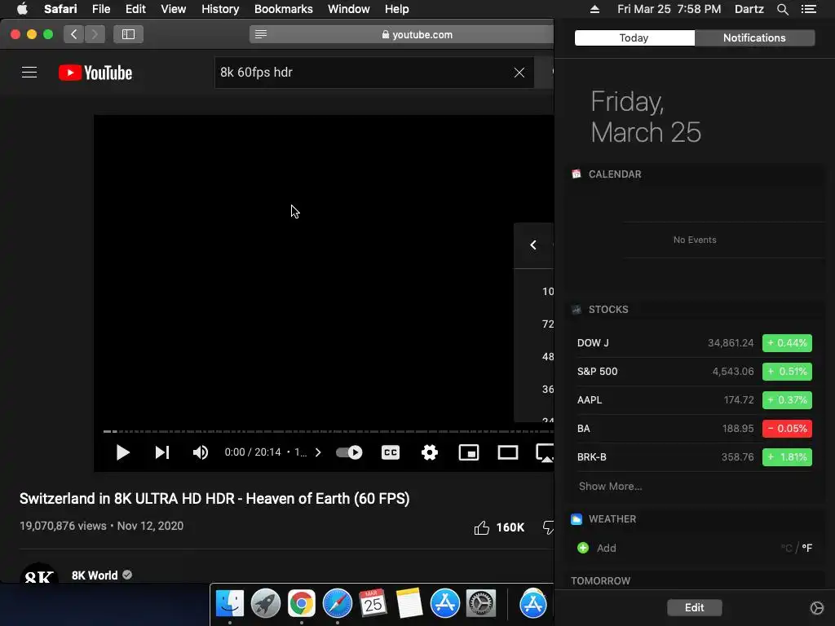Show the Safari sidebar
The image size is (835, 626).
pyautogui.click(x=128, y=34)
